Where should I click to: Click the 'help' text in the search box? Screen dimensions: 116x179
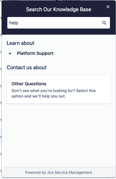pyautogui.click(x=14, y=23)
